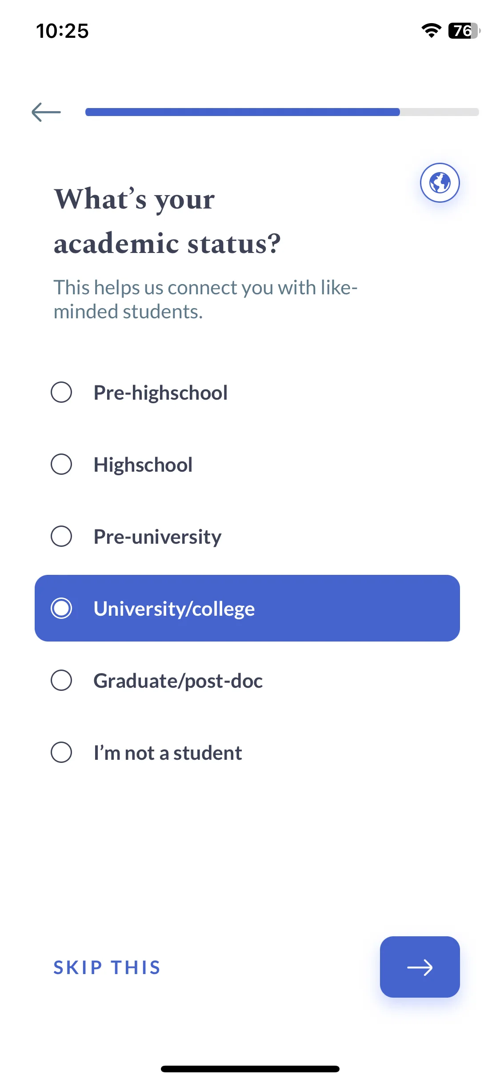Select the Highschool radio circle
500x1083 pixels.
(61, 464)
